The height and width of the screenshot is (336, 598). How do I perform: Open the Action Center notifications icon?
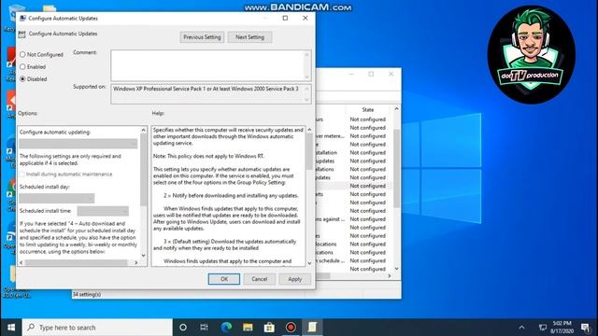point(586,328)
